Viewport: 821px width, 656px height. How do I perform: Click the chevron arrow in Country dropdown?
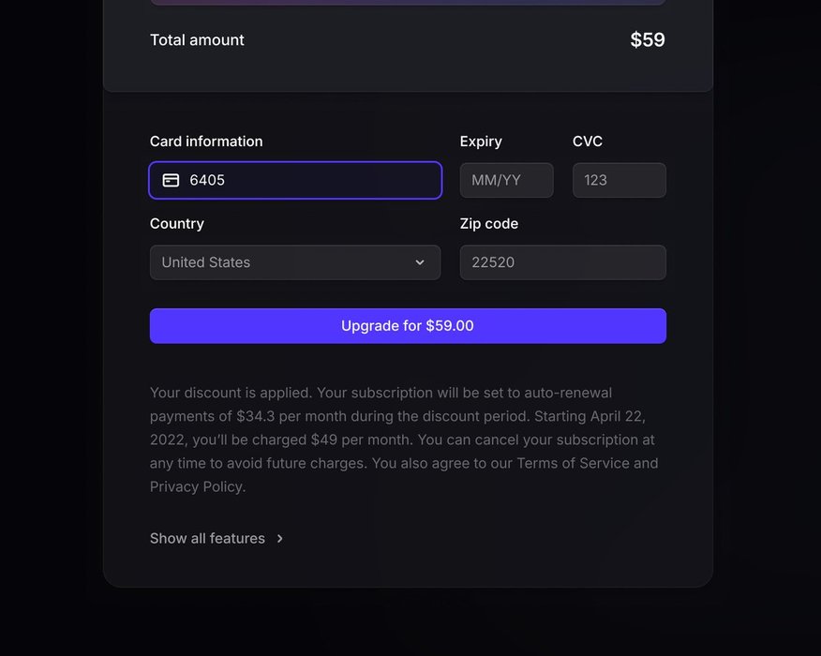click(x=420, y=262)
